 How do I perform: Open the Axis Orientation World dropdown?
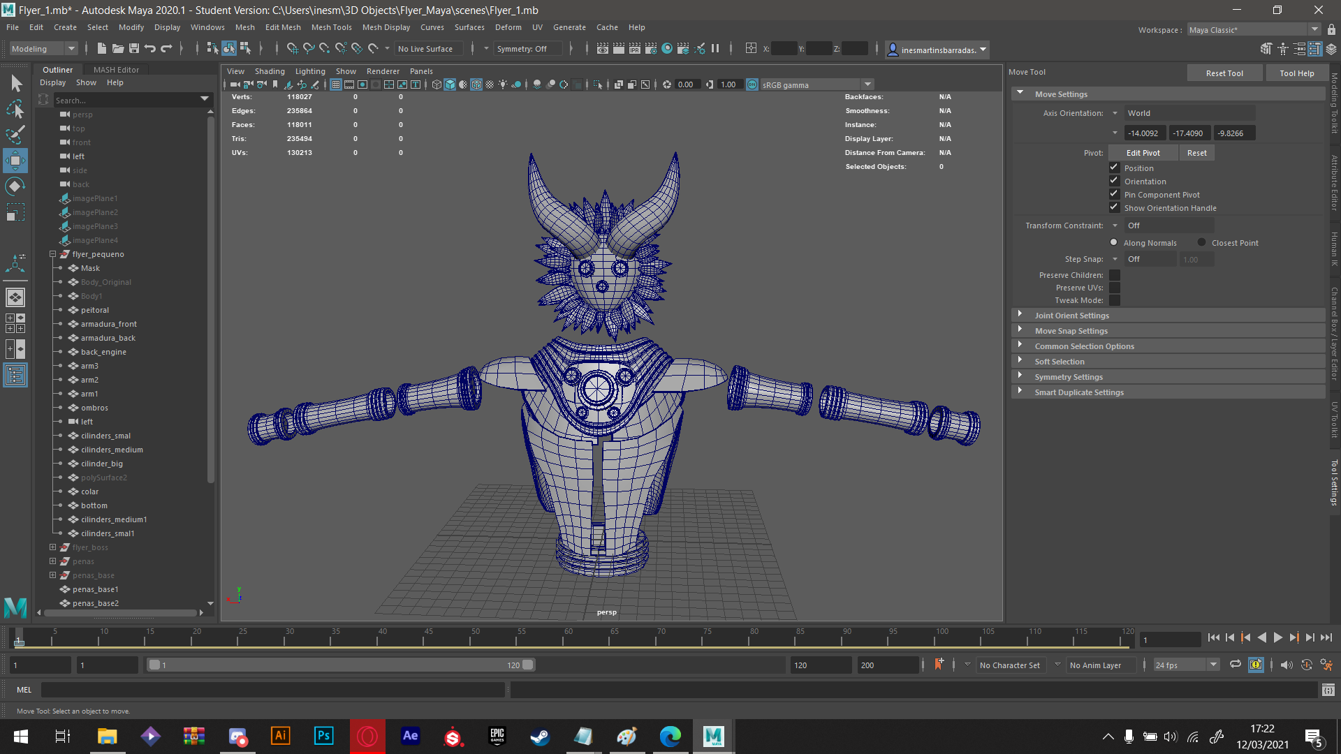click(x=1189, y=112)
